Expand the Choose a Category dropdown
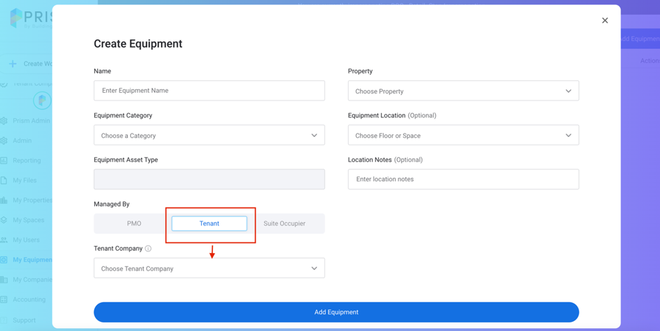 click(x=209, y=136)
